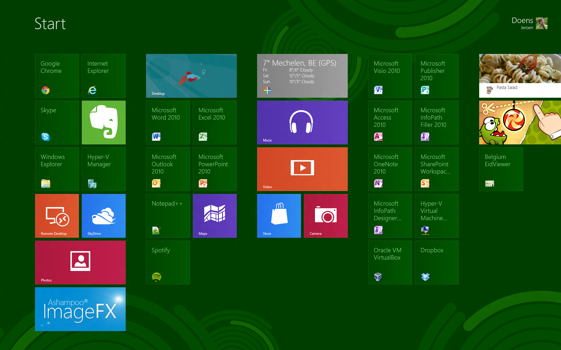
Task: Launch Hyper-V Virtual Machine tile
Action: click(437, 216)
